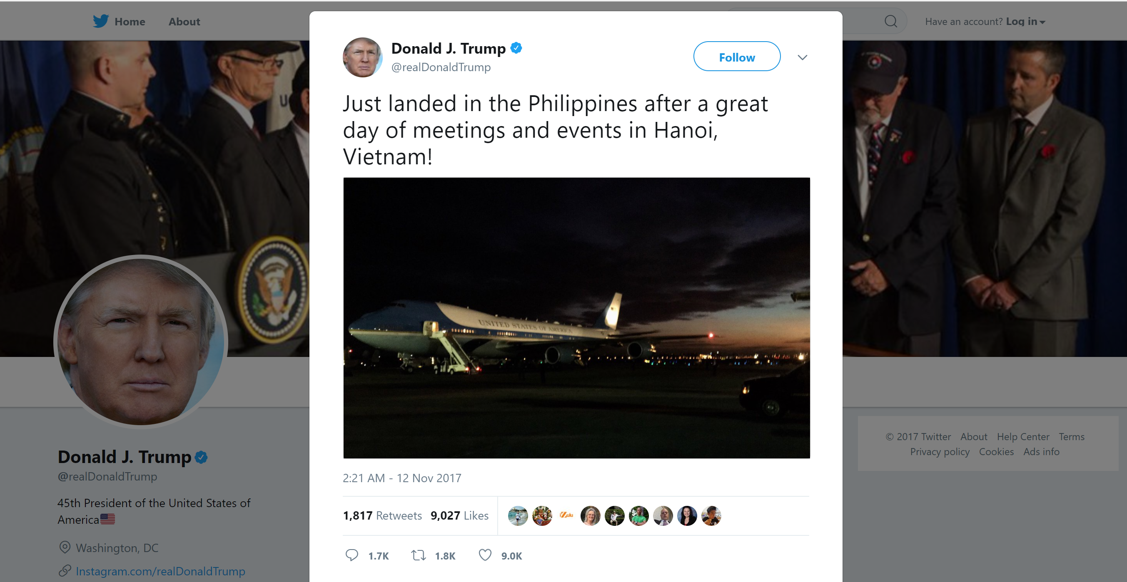The height and width of the screenshot is (582, 1127).
Task: Click the Twitter bird logo icon
Action: [x=101, y=21]
